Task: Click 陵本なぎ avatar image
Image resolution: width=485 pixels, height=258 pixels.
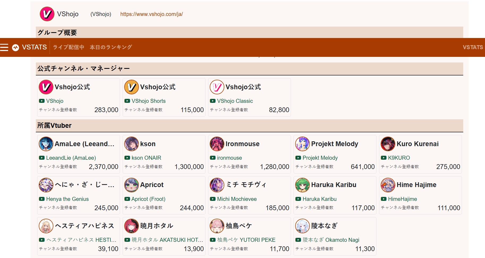Action: click(302, 226)
